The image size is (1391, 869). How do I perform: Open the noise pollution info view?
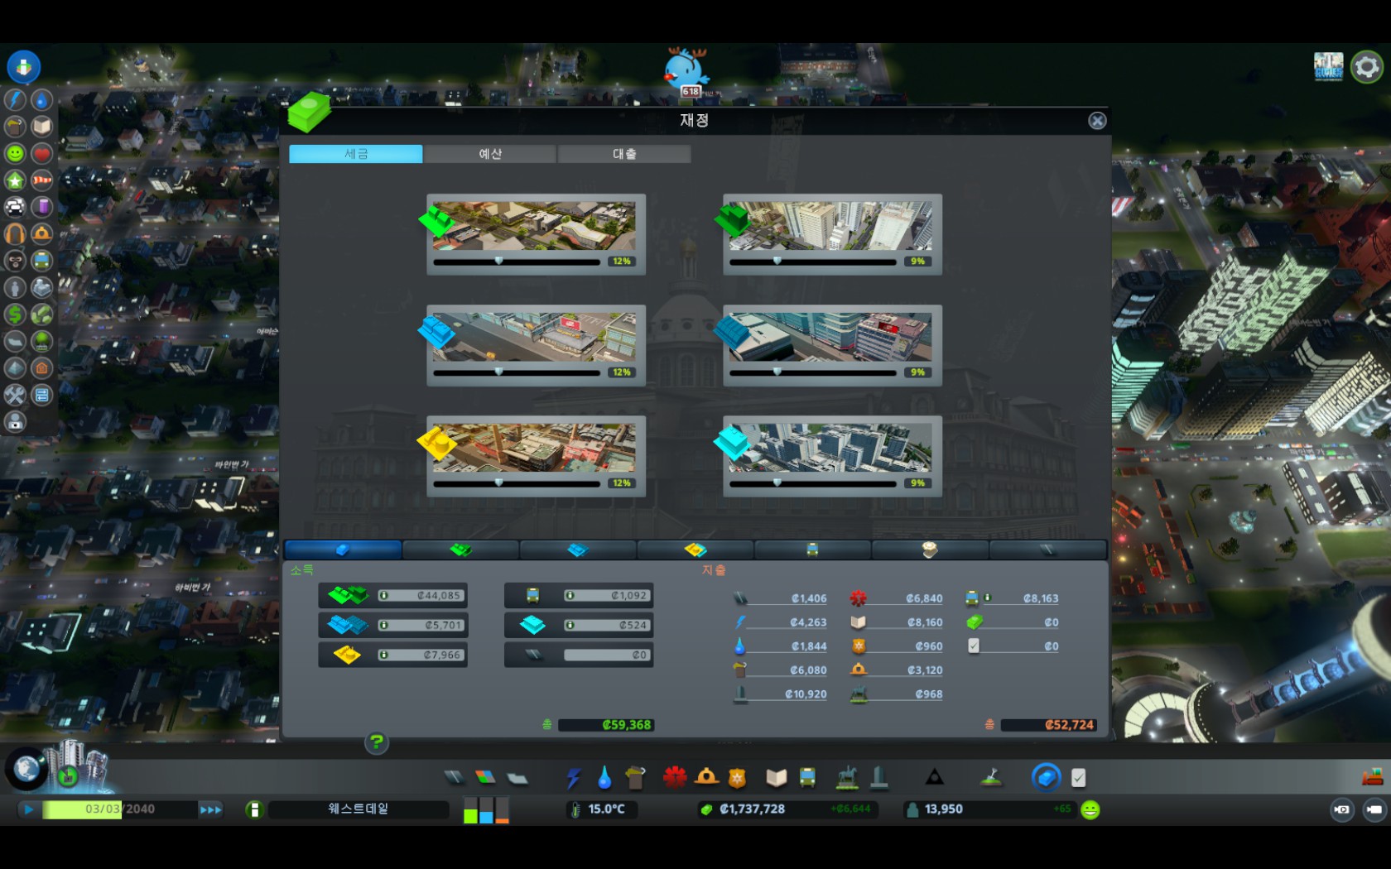tap(15, 234)
